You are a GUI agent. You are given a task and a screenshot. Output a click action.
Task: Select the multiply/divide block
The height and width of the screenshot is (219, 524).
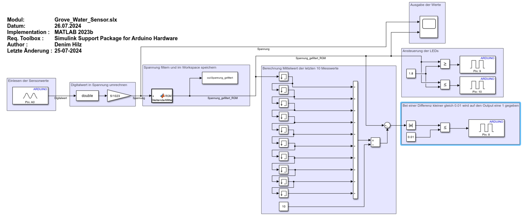click(375, 142)
